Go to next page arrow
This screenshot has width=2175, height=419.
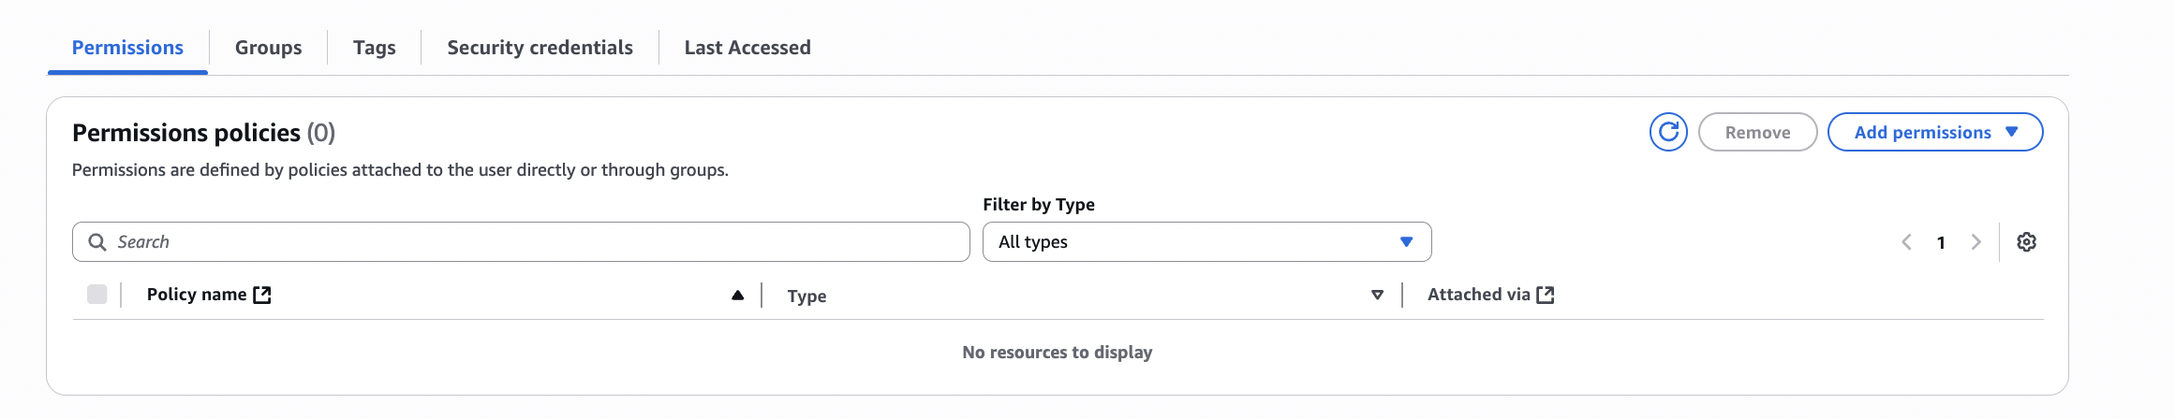(1975, 242)
